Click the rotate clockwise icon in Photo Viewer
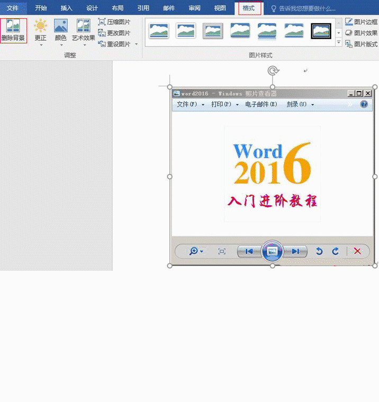 tap(335, 251)
